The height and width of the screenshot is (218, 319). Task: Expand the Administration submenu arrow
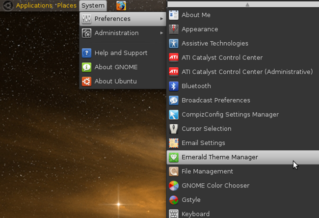(x=161, y=33)
